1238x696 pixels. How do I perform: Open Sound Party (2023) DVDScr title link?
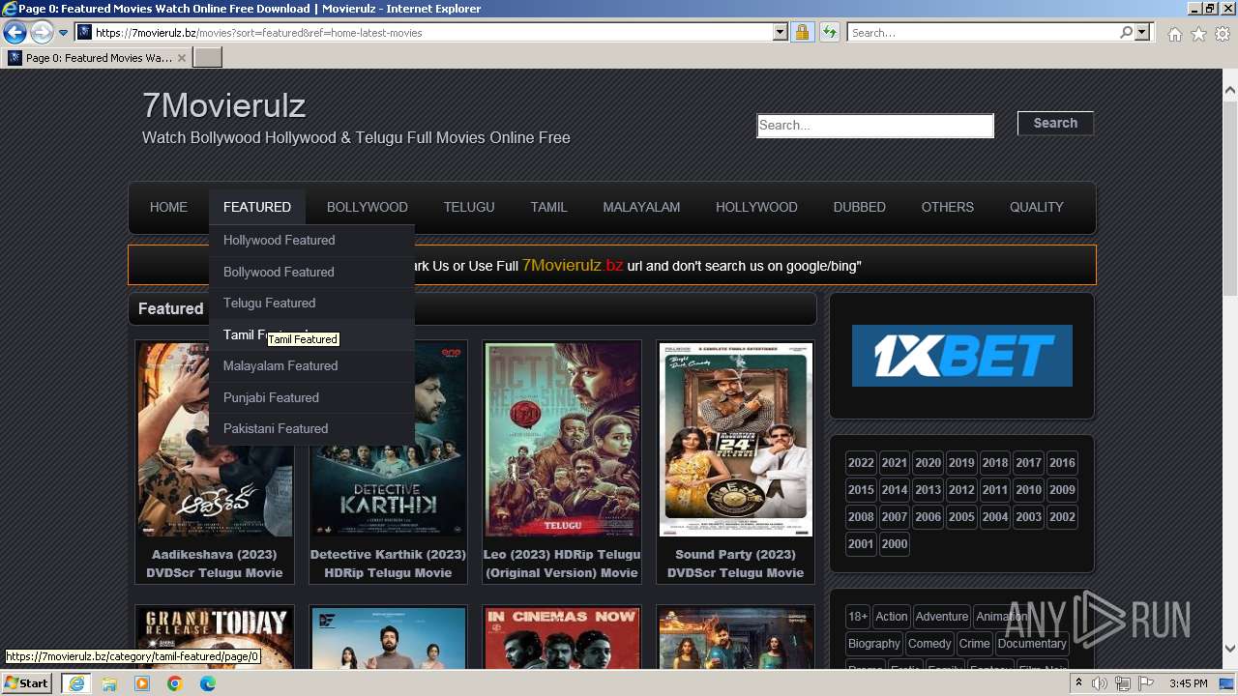point(735,564)
